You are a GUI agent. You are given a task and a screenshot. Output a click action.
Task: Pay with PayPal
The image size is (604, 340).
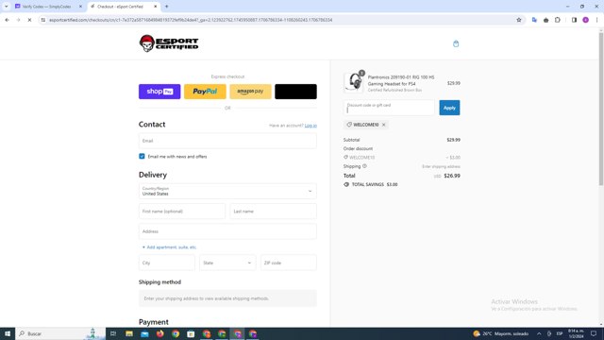tap(205, 92)
